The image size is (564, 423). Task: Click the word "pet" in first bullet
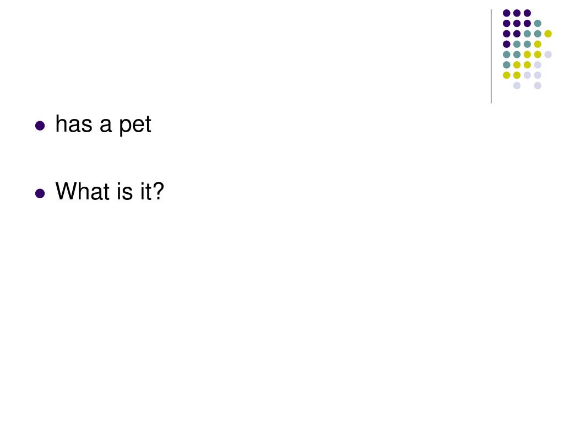click(135, 126)
